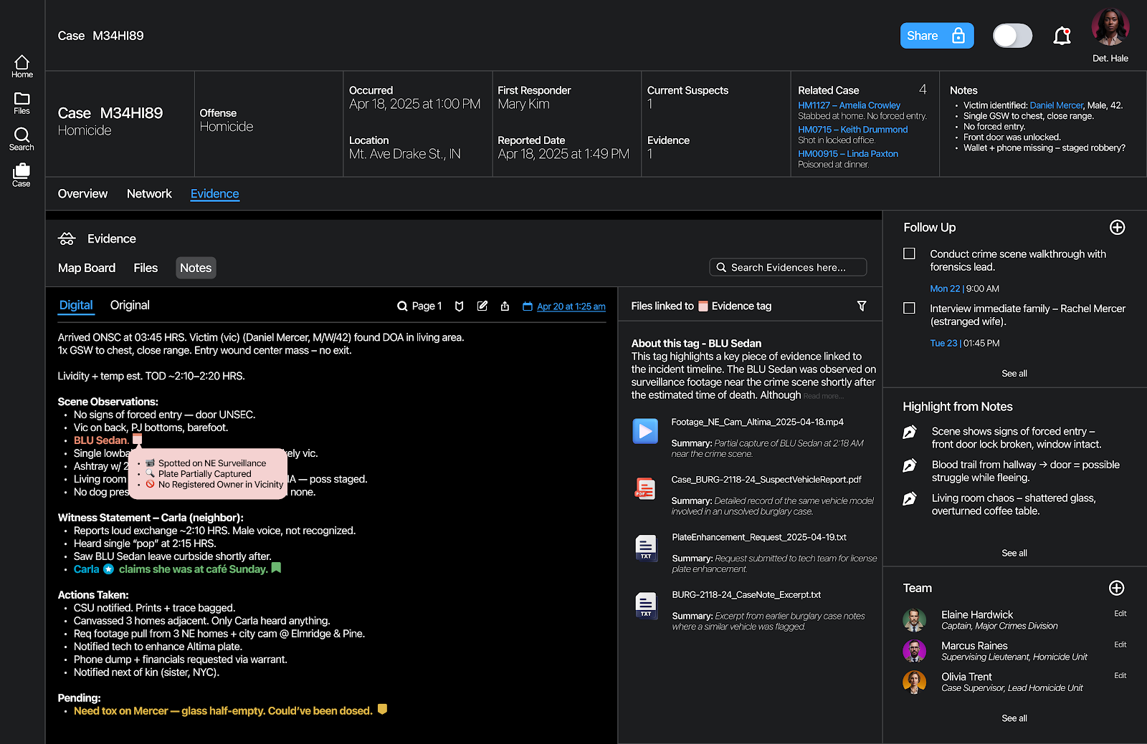Viewport: 1147px width, 744px height.
Task: Edit Marcus Raines team entry
Action: pyautogui.click(x=1120, y=645)
